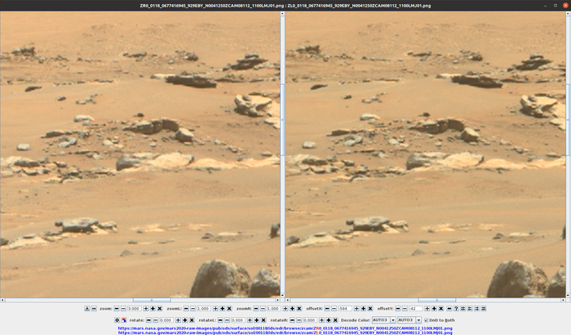Open the settings gear icon
This screenshot has width=571, height=335.
[117, 320]
